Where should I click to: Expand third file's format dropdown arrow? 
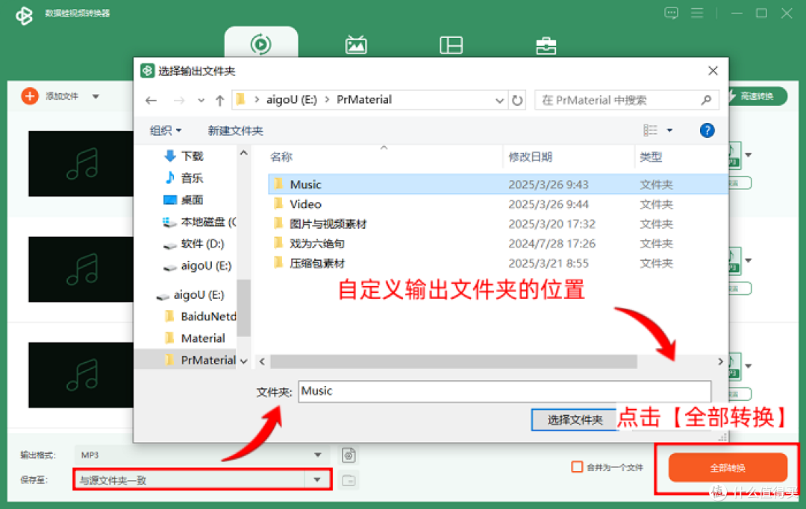pos(749,367)
